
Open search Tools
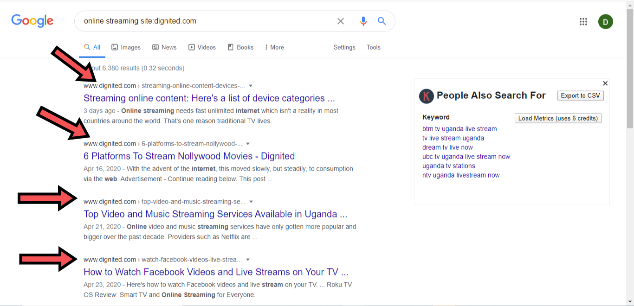pos(374,47)
